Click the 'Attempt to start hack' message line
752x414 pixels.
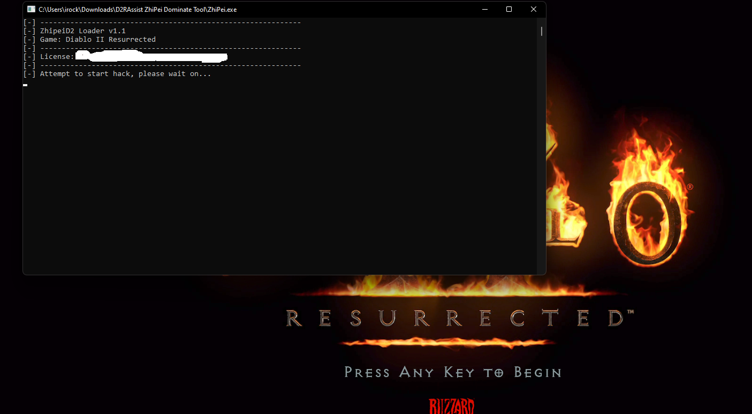(x=125, y=74)
